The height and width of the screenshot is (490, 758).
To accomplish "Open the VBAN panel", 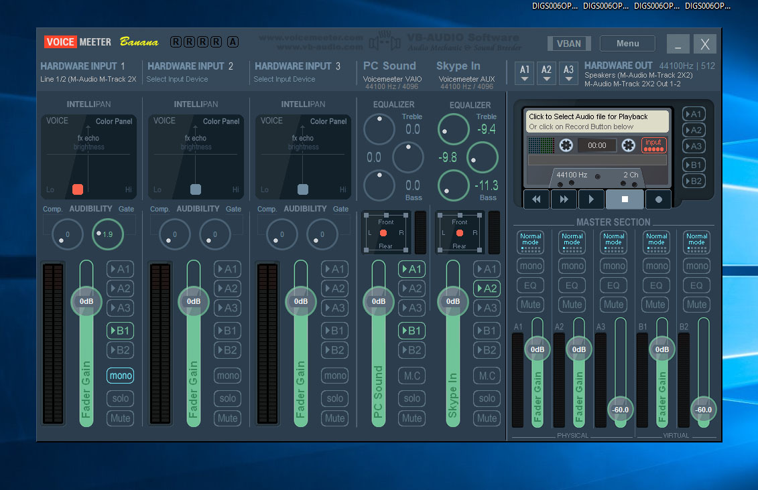I will point(569,44).
